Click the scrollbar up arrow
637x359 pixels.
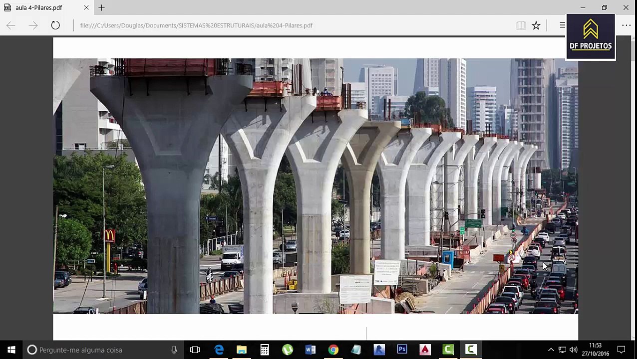(633, 39)
